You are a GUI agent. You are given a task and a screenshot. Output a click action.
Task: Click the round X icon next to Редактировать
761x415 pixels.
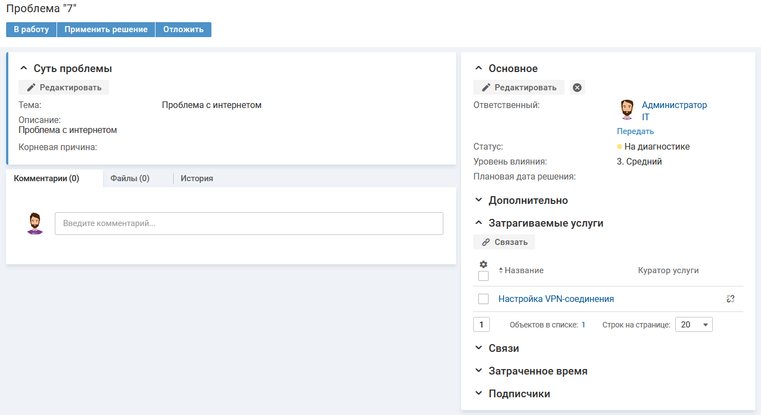577,88
